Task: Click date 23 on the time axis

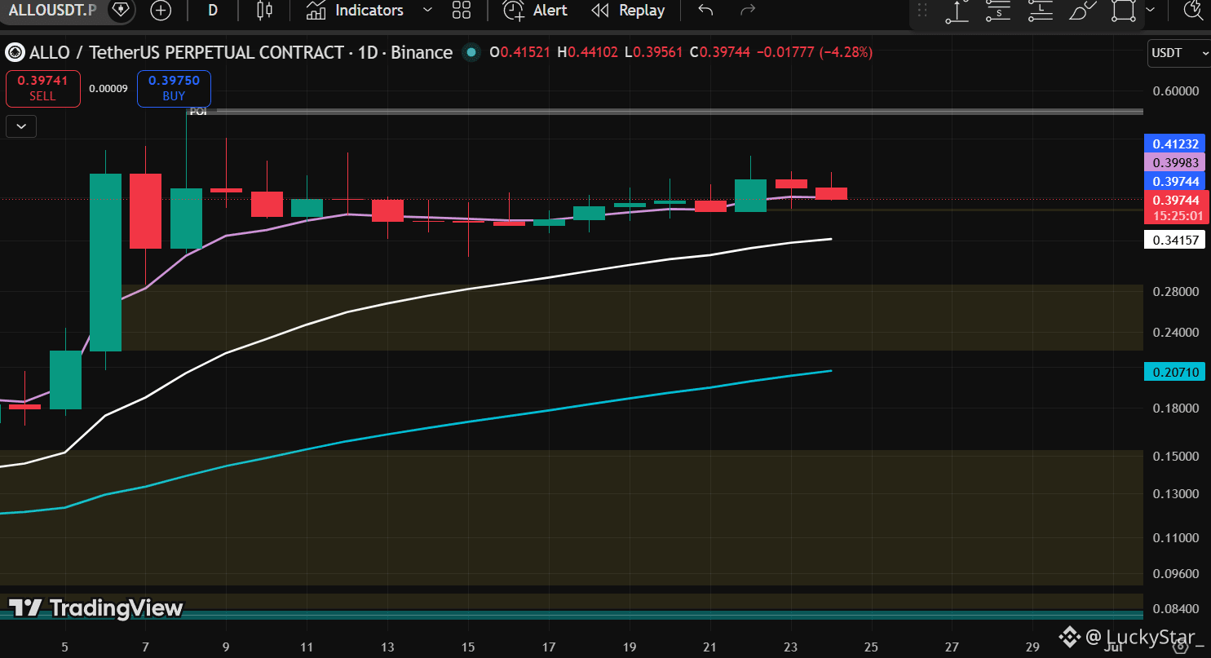Action: 790,647
